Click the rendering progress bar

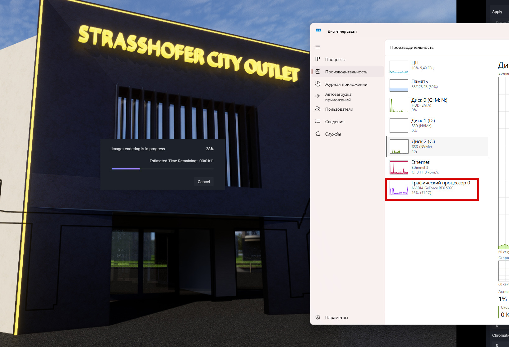coord(162,169)
